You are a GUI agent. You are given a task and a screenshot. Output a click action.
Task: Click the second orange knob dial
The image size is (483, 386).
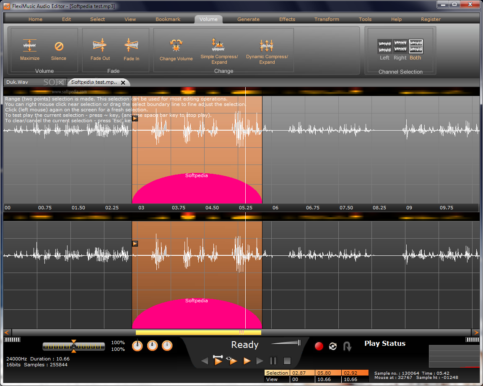[x=152, y=346]
